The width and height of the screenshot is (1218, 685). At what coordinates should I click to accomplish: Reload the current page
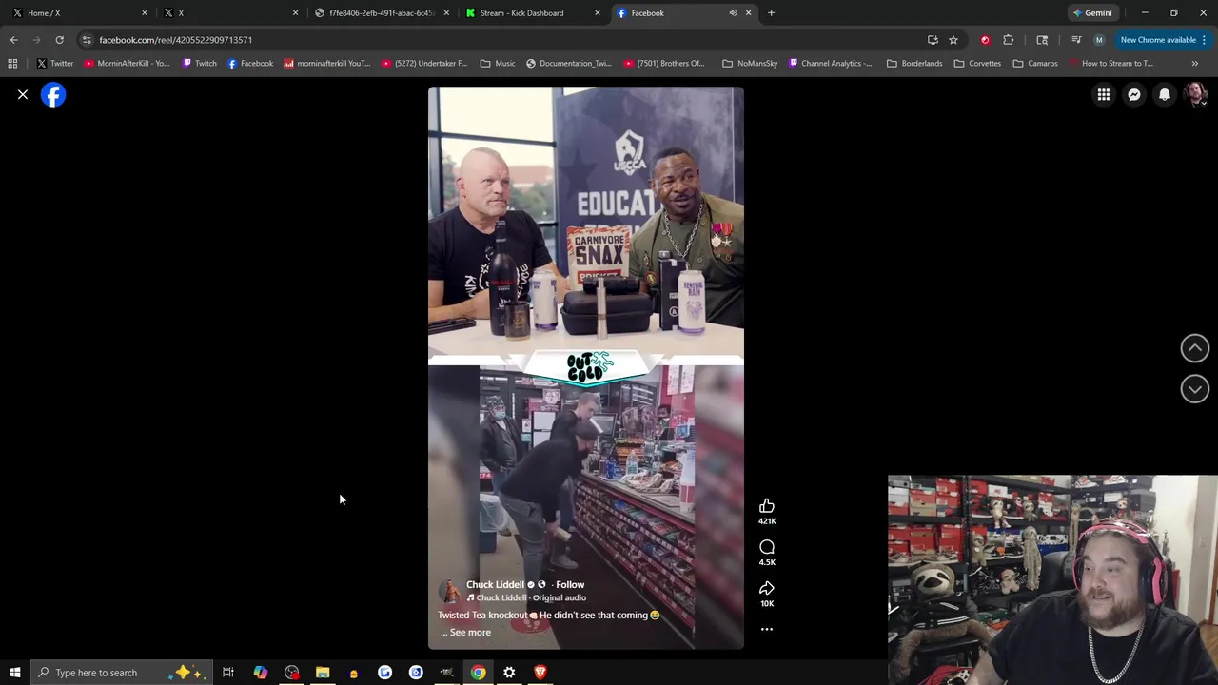point(59,40)
